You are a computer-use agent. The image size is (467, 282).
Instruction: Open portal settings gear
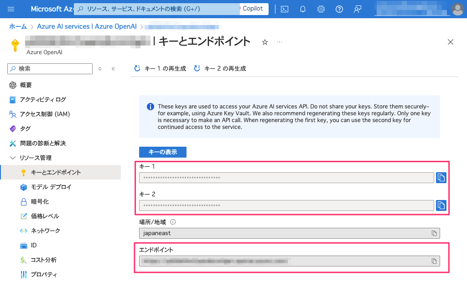(321, 9)
